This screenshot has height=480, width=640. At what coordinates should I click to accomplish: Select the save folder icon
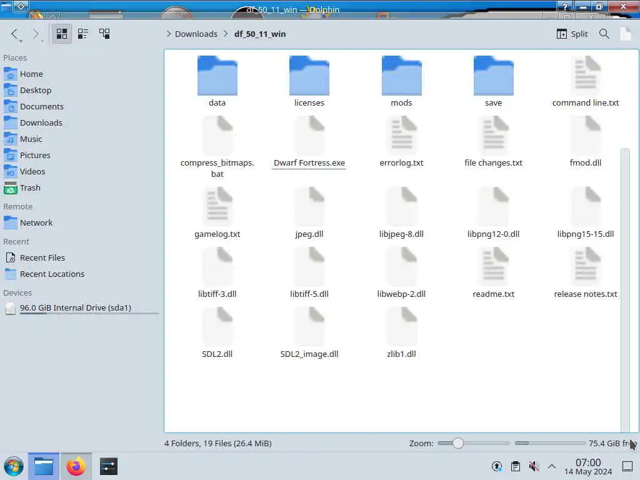(x=494, y=76)
